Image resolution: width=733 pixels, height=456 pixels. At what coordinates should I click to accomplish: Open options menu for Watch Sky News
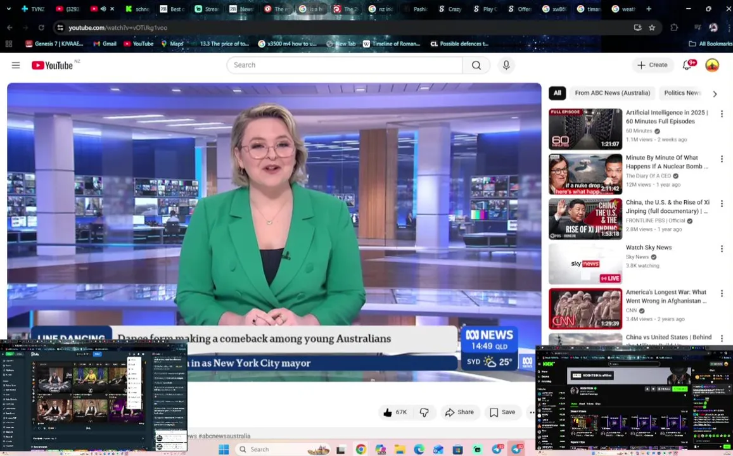click(x=722, y=248)
